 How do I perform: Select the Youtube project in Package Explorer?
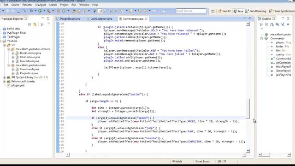12,41
